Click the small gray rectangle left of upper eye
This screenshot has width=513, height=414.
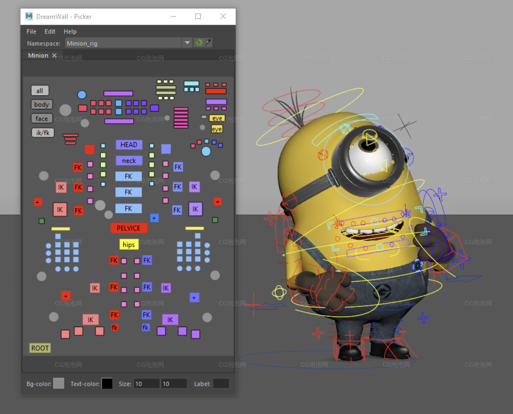tap(204, 117)
